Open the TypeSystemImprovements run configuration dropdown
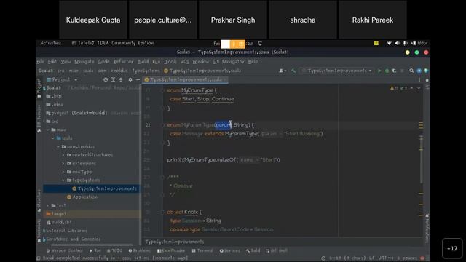Viewport: 466px width, 262px height. pyautogui.click(x=337, y=71)
